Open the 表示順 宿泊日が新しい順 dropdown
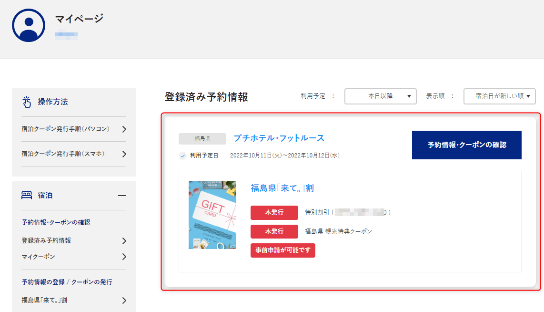 pos(500,96)
